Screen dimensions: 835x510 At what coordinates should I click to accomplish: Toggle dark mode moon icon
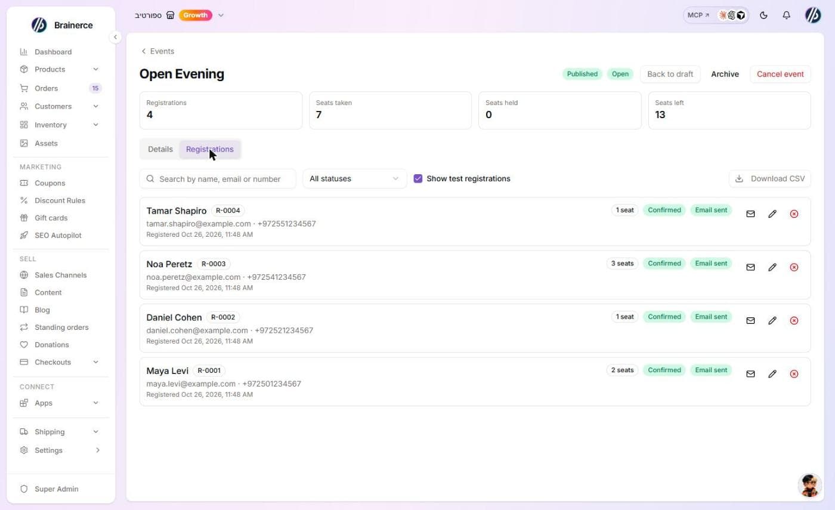pos(763,16)
